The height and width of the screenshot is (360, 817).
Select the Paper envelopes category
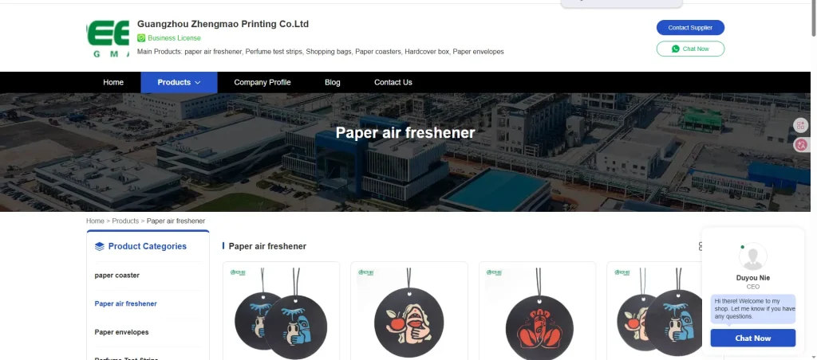(121, 332)
